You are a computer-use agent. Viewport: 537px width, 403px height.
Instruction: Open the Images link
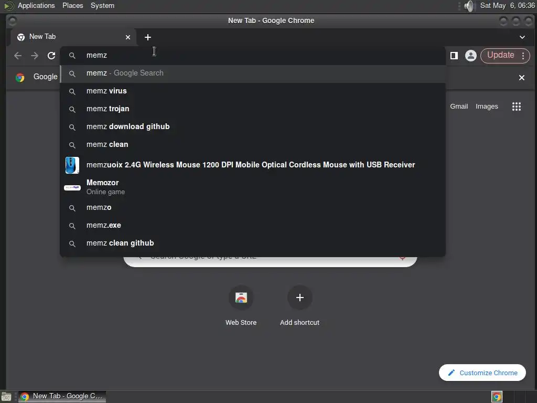(x=487, y=107)
